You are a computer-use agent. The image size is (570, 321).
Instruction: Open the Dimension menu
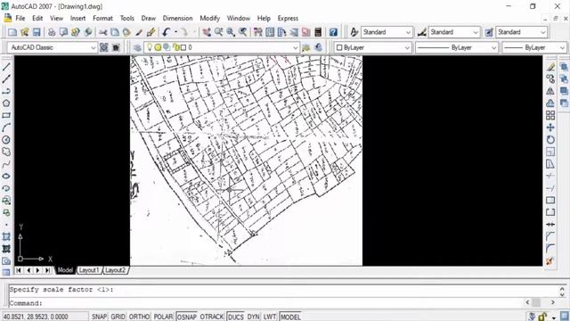tap(178, 18)
